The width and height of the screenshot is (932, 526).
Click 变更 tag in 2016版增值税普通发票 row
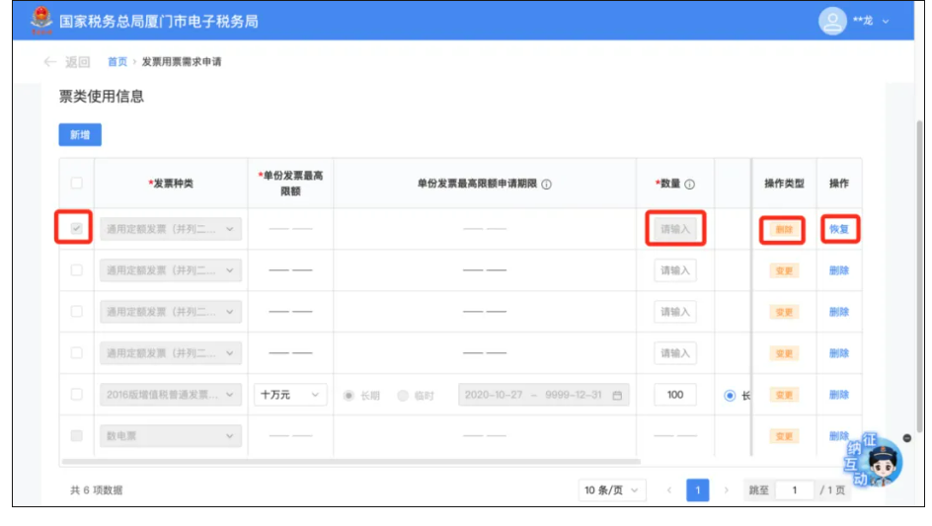click(784, 395)
